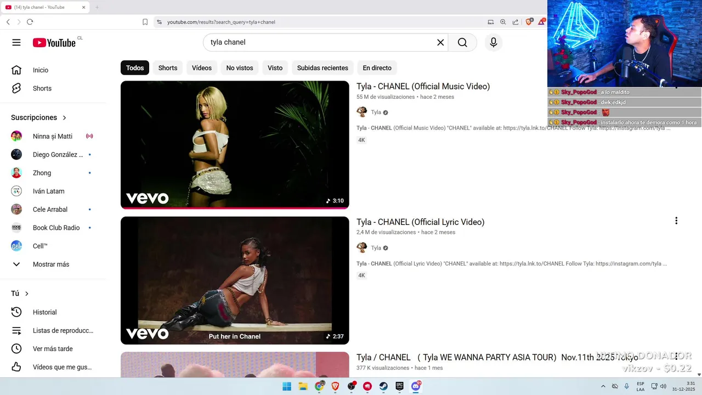Open Epic Games Launcher from taskbar
The width and height of the screenshot is (702, 395).
(x=400, y=386)
